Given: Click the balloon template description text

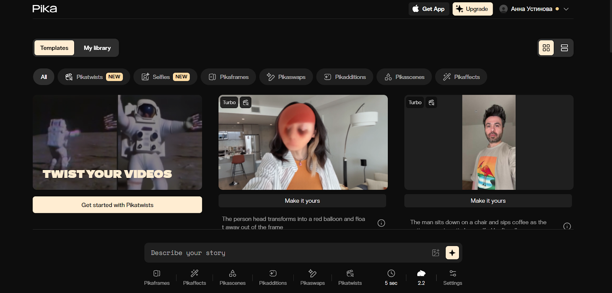Looking at the screenshot, I should point(293,223).
